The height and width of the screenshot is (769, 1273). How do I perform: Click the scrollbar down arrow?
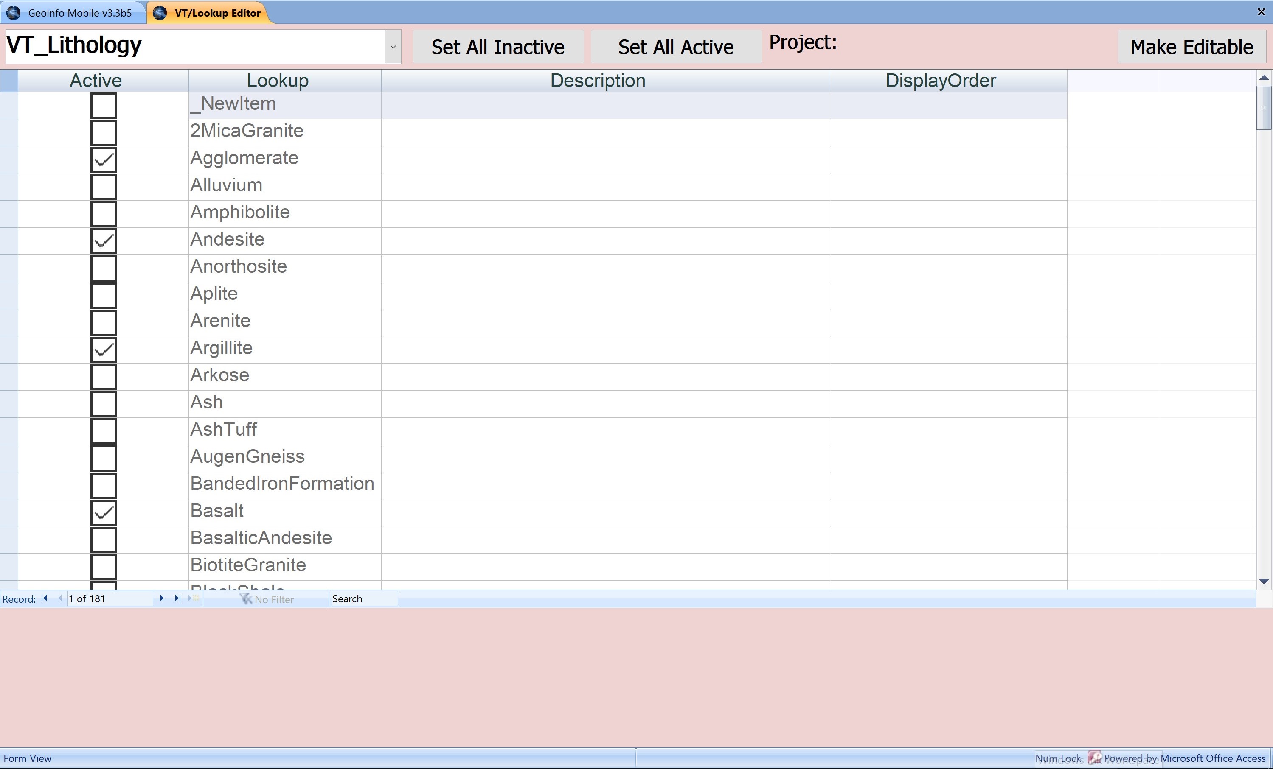click(1264, 582)
